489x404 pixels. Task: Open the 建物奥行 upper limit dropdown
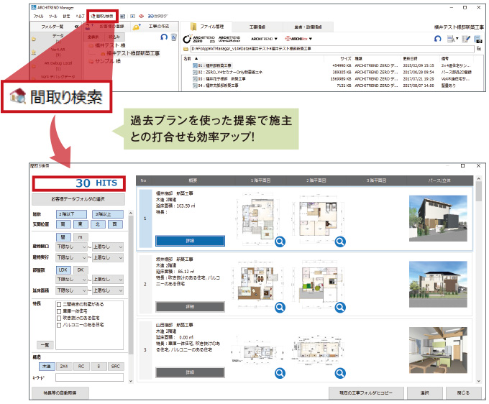coord(108,257)
